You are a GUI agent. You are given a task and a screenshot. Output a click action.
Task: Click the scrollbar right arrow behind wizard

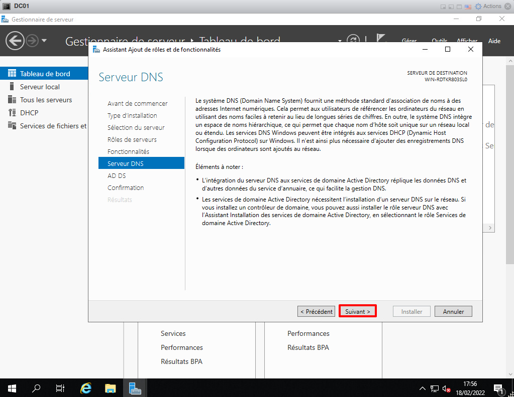[490, 228]
